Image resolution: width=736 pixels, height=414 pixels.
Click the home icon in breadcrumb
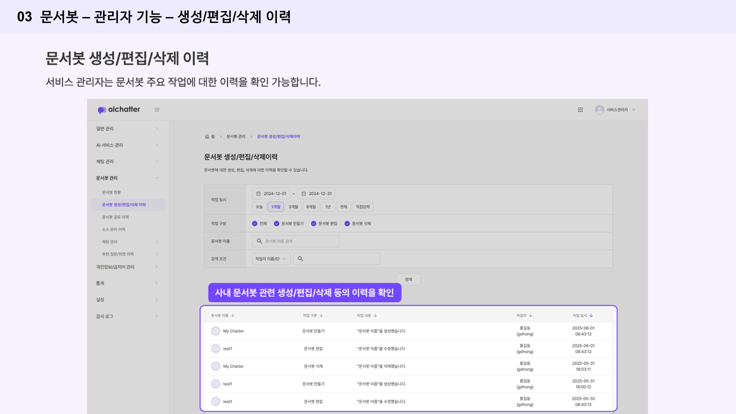point(207,137)
